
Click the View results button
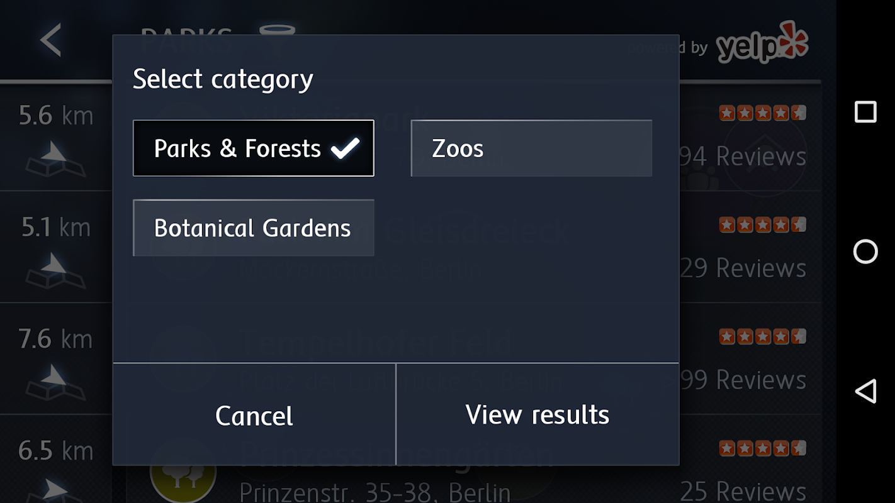(537, 415)
